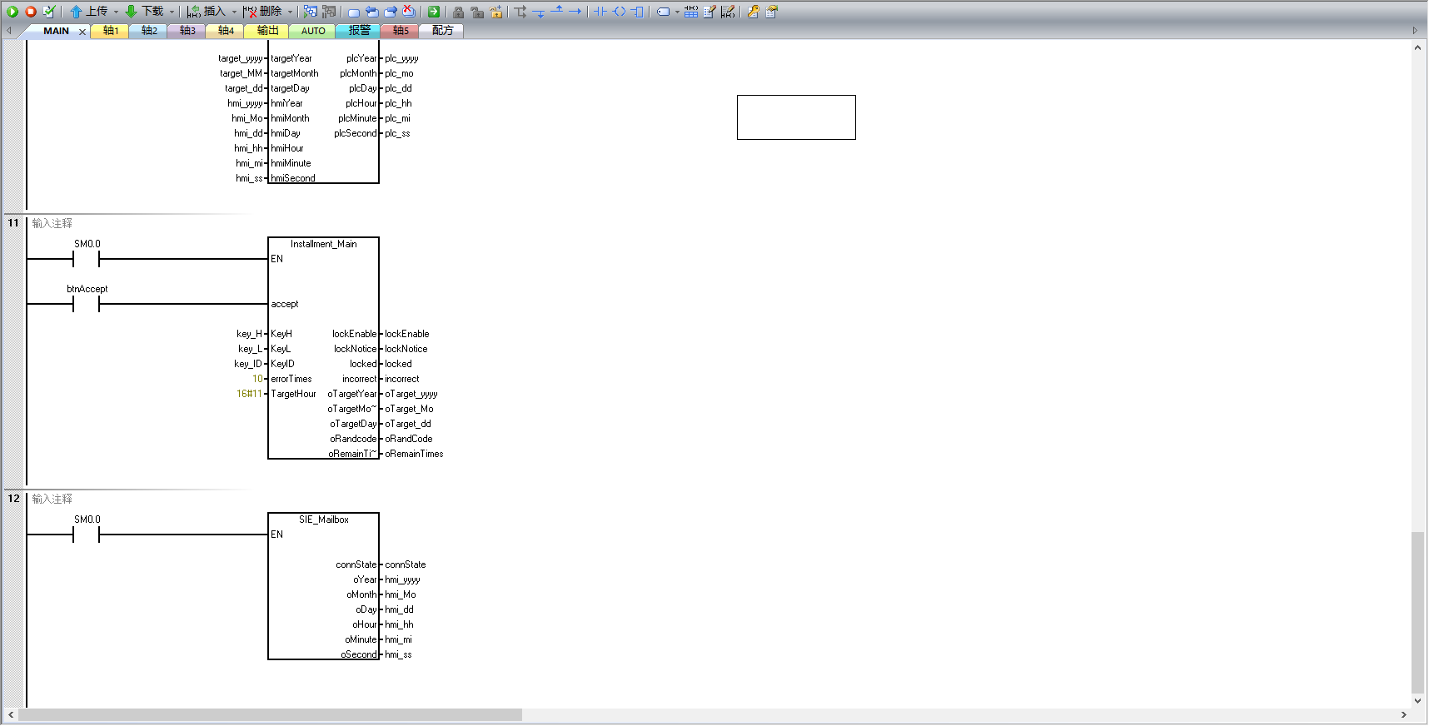Open the AUTO program tab
Screen dimensions: 1429x726
tap(313, 31)
